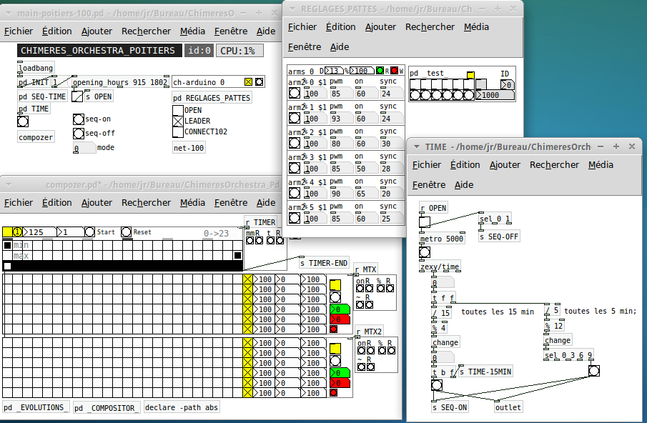Click the net-100 object box
Screen dimensions: 647x423
coord(189,148)
